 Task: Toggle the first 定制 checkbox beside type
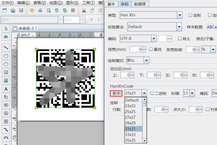190,15
